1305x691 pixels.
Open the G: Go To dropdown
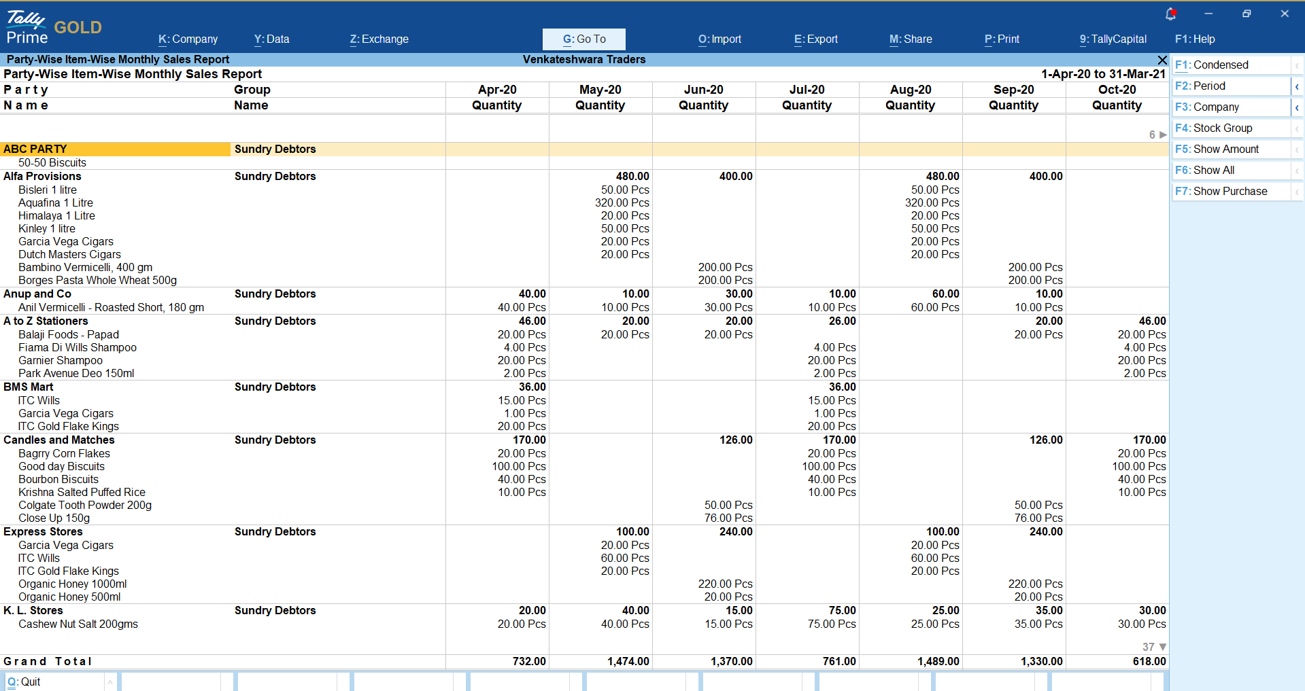584,39
